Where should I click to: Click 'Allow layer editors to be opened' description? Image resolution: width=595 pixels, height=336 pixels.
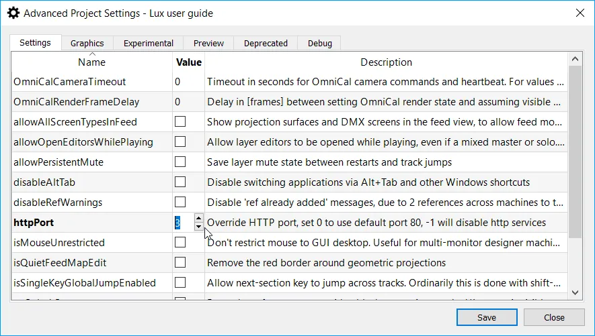tap(386, 142)
